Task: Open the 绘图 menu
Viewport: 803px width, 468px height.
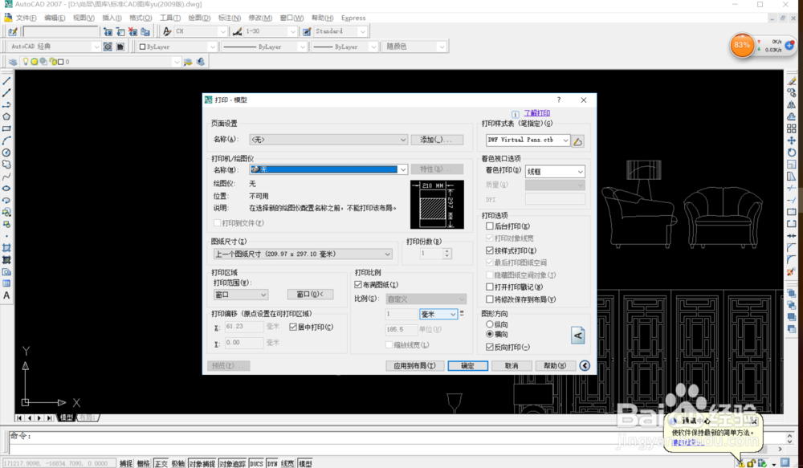Action: click(199, 18)
